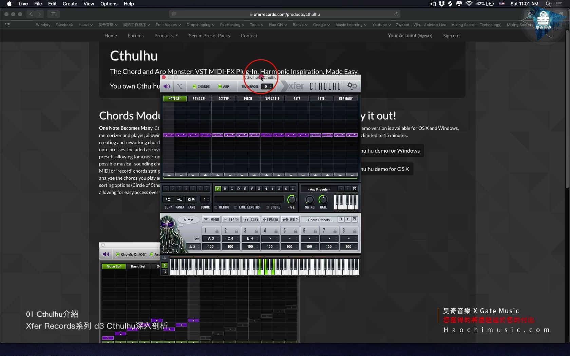The height and width of the screenshot is (356, 570).
Task: Select the PITCH tab
Action: pos(248,99)
